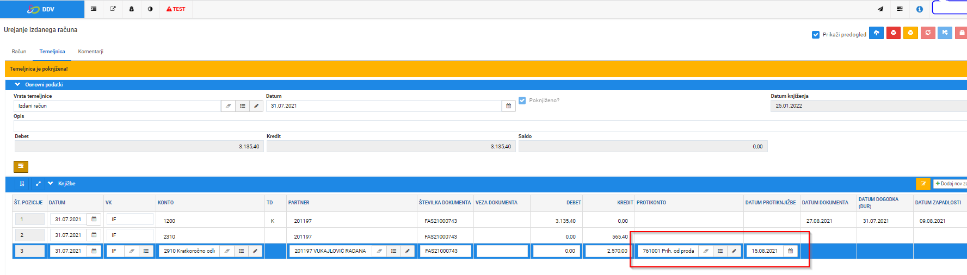Edit Protikonto 761001 with pencil icon
Image resolution: width=967 pixels, height=275 pixels.
coord(734,251)
